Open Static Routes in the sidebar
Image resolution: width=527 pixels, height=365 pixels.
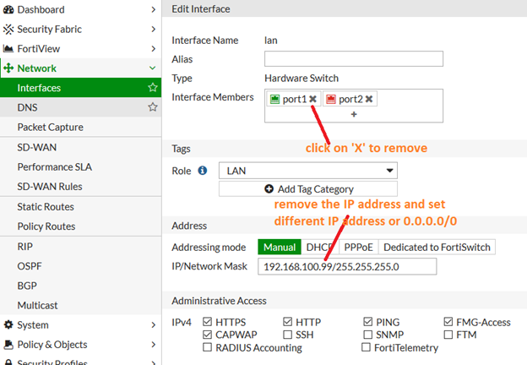tap(46, 207)
